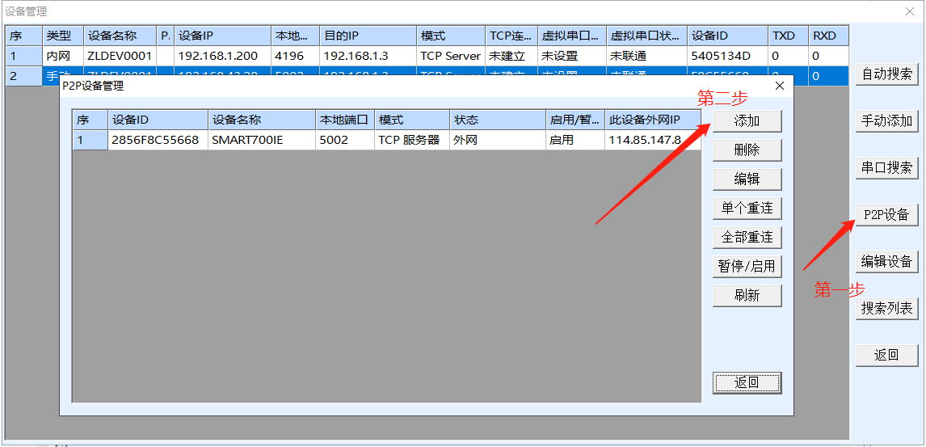
Task: Toggle device with 暂停/启用 button
Action: tap(747, 267)
